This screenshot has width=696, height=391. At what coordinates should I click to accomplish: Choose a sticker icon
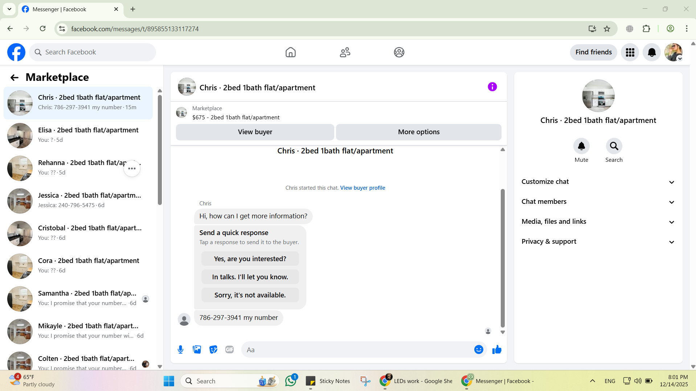(x=213, y=350)
